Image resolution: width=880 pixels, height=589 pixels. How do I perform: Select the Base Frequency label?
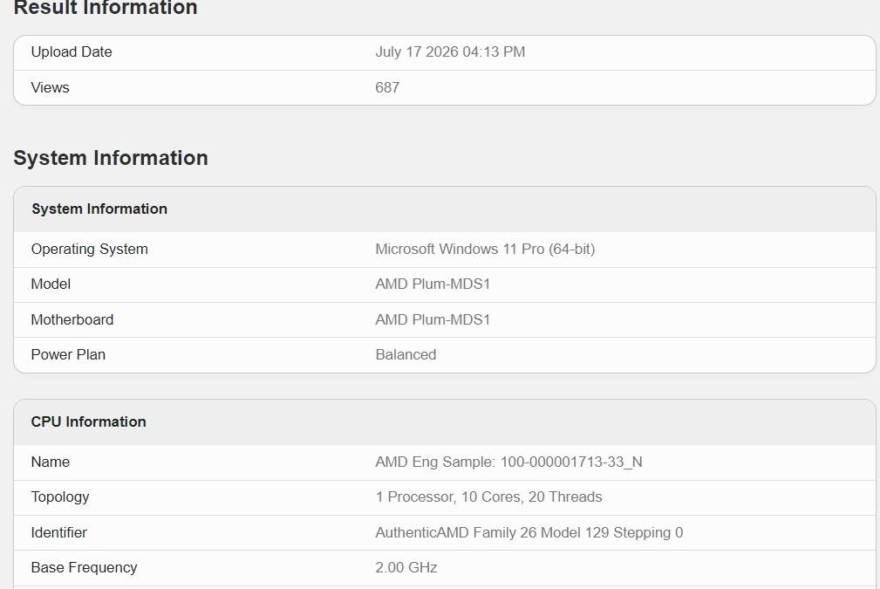click(84, 568)
